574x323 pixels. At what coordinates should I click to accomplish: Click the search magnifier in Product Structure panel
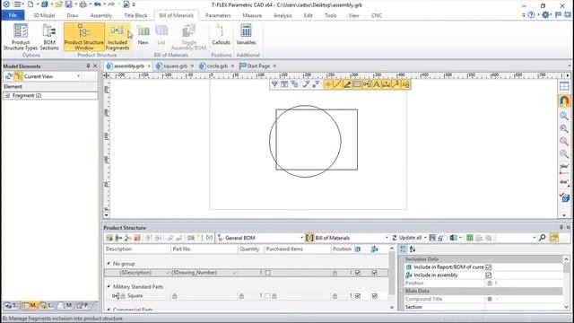click(x=542, y=238)
